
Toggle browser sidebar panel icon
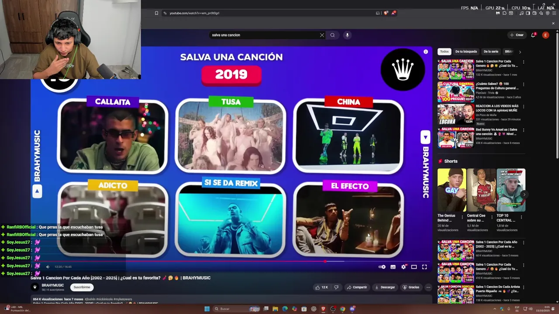click(x=528, y=13)
